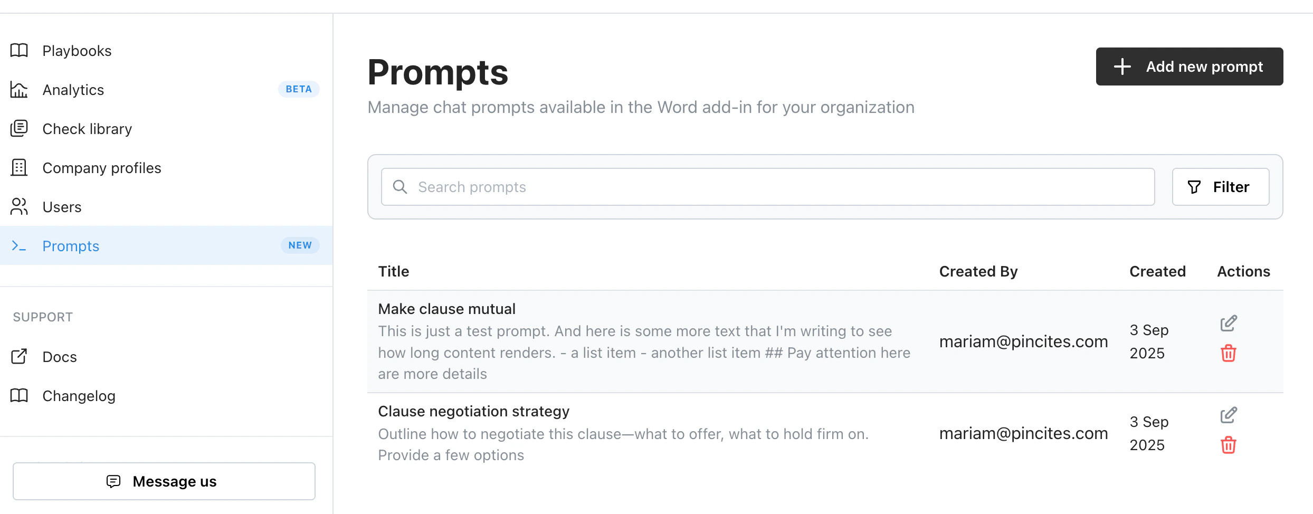
Task: Click the Add new prompt button
Action: click(x=1189, y=66)
